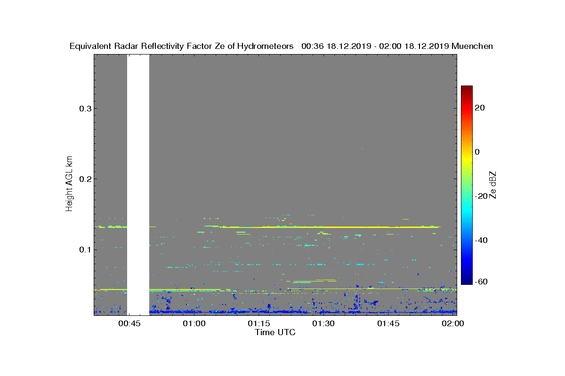Click the long yellow reflectivity band

point(330,227)
